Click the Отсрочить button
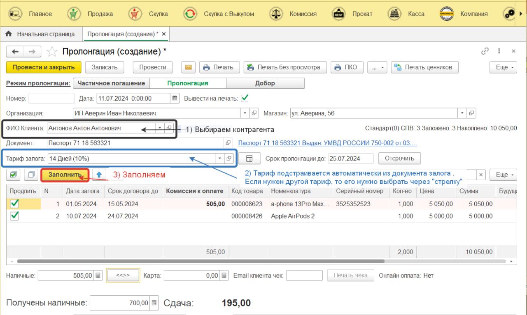Viewport: 527px width, 315px height. (x=400, y=158)
